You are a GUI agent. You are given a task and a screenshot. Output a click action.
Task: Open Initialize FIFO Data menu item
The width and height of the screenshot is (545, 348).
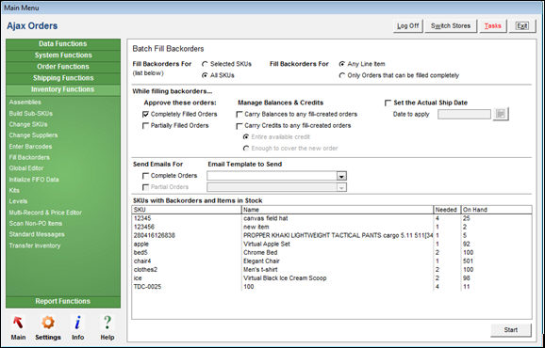tap(34, 180)
